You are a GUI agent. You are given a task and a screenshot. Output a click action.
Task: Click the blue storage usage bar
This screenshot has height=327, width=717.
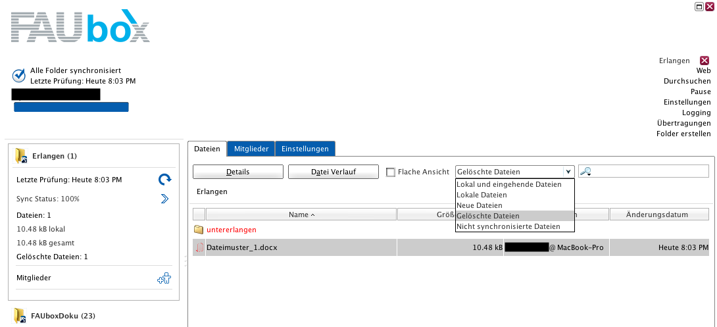click(x=71, y=107)
